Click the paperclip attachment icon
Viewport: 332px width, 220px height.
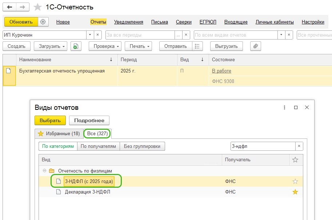(x=255, y=46)
